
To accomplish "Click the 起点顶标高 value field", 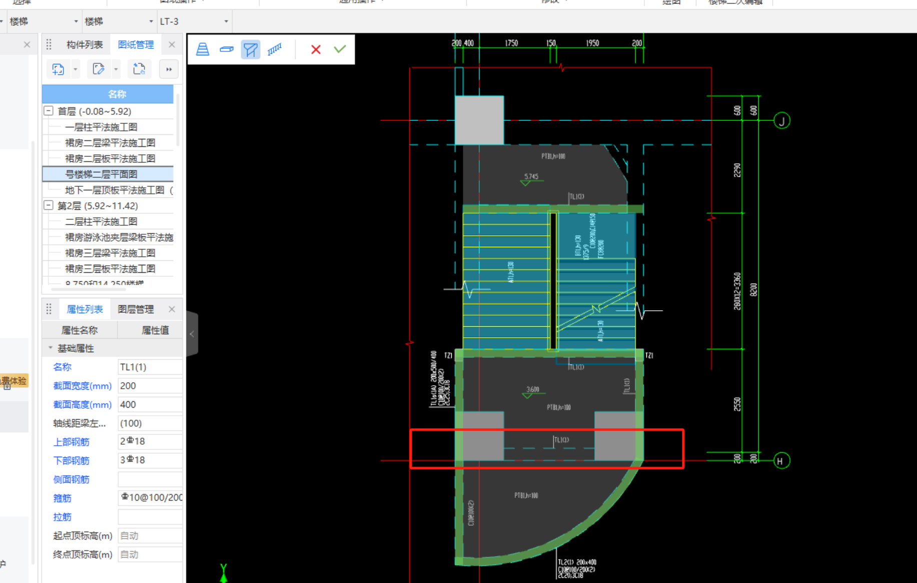I will tap(150, 536).
